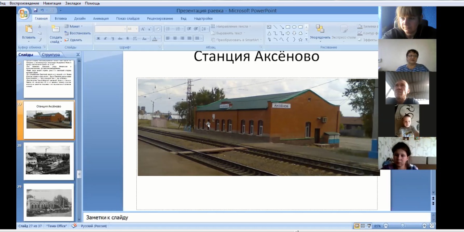Screen dimensions: 464x232
Task: Click the round Office button
Action: [24, 14]
